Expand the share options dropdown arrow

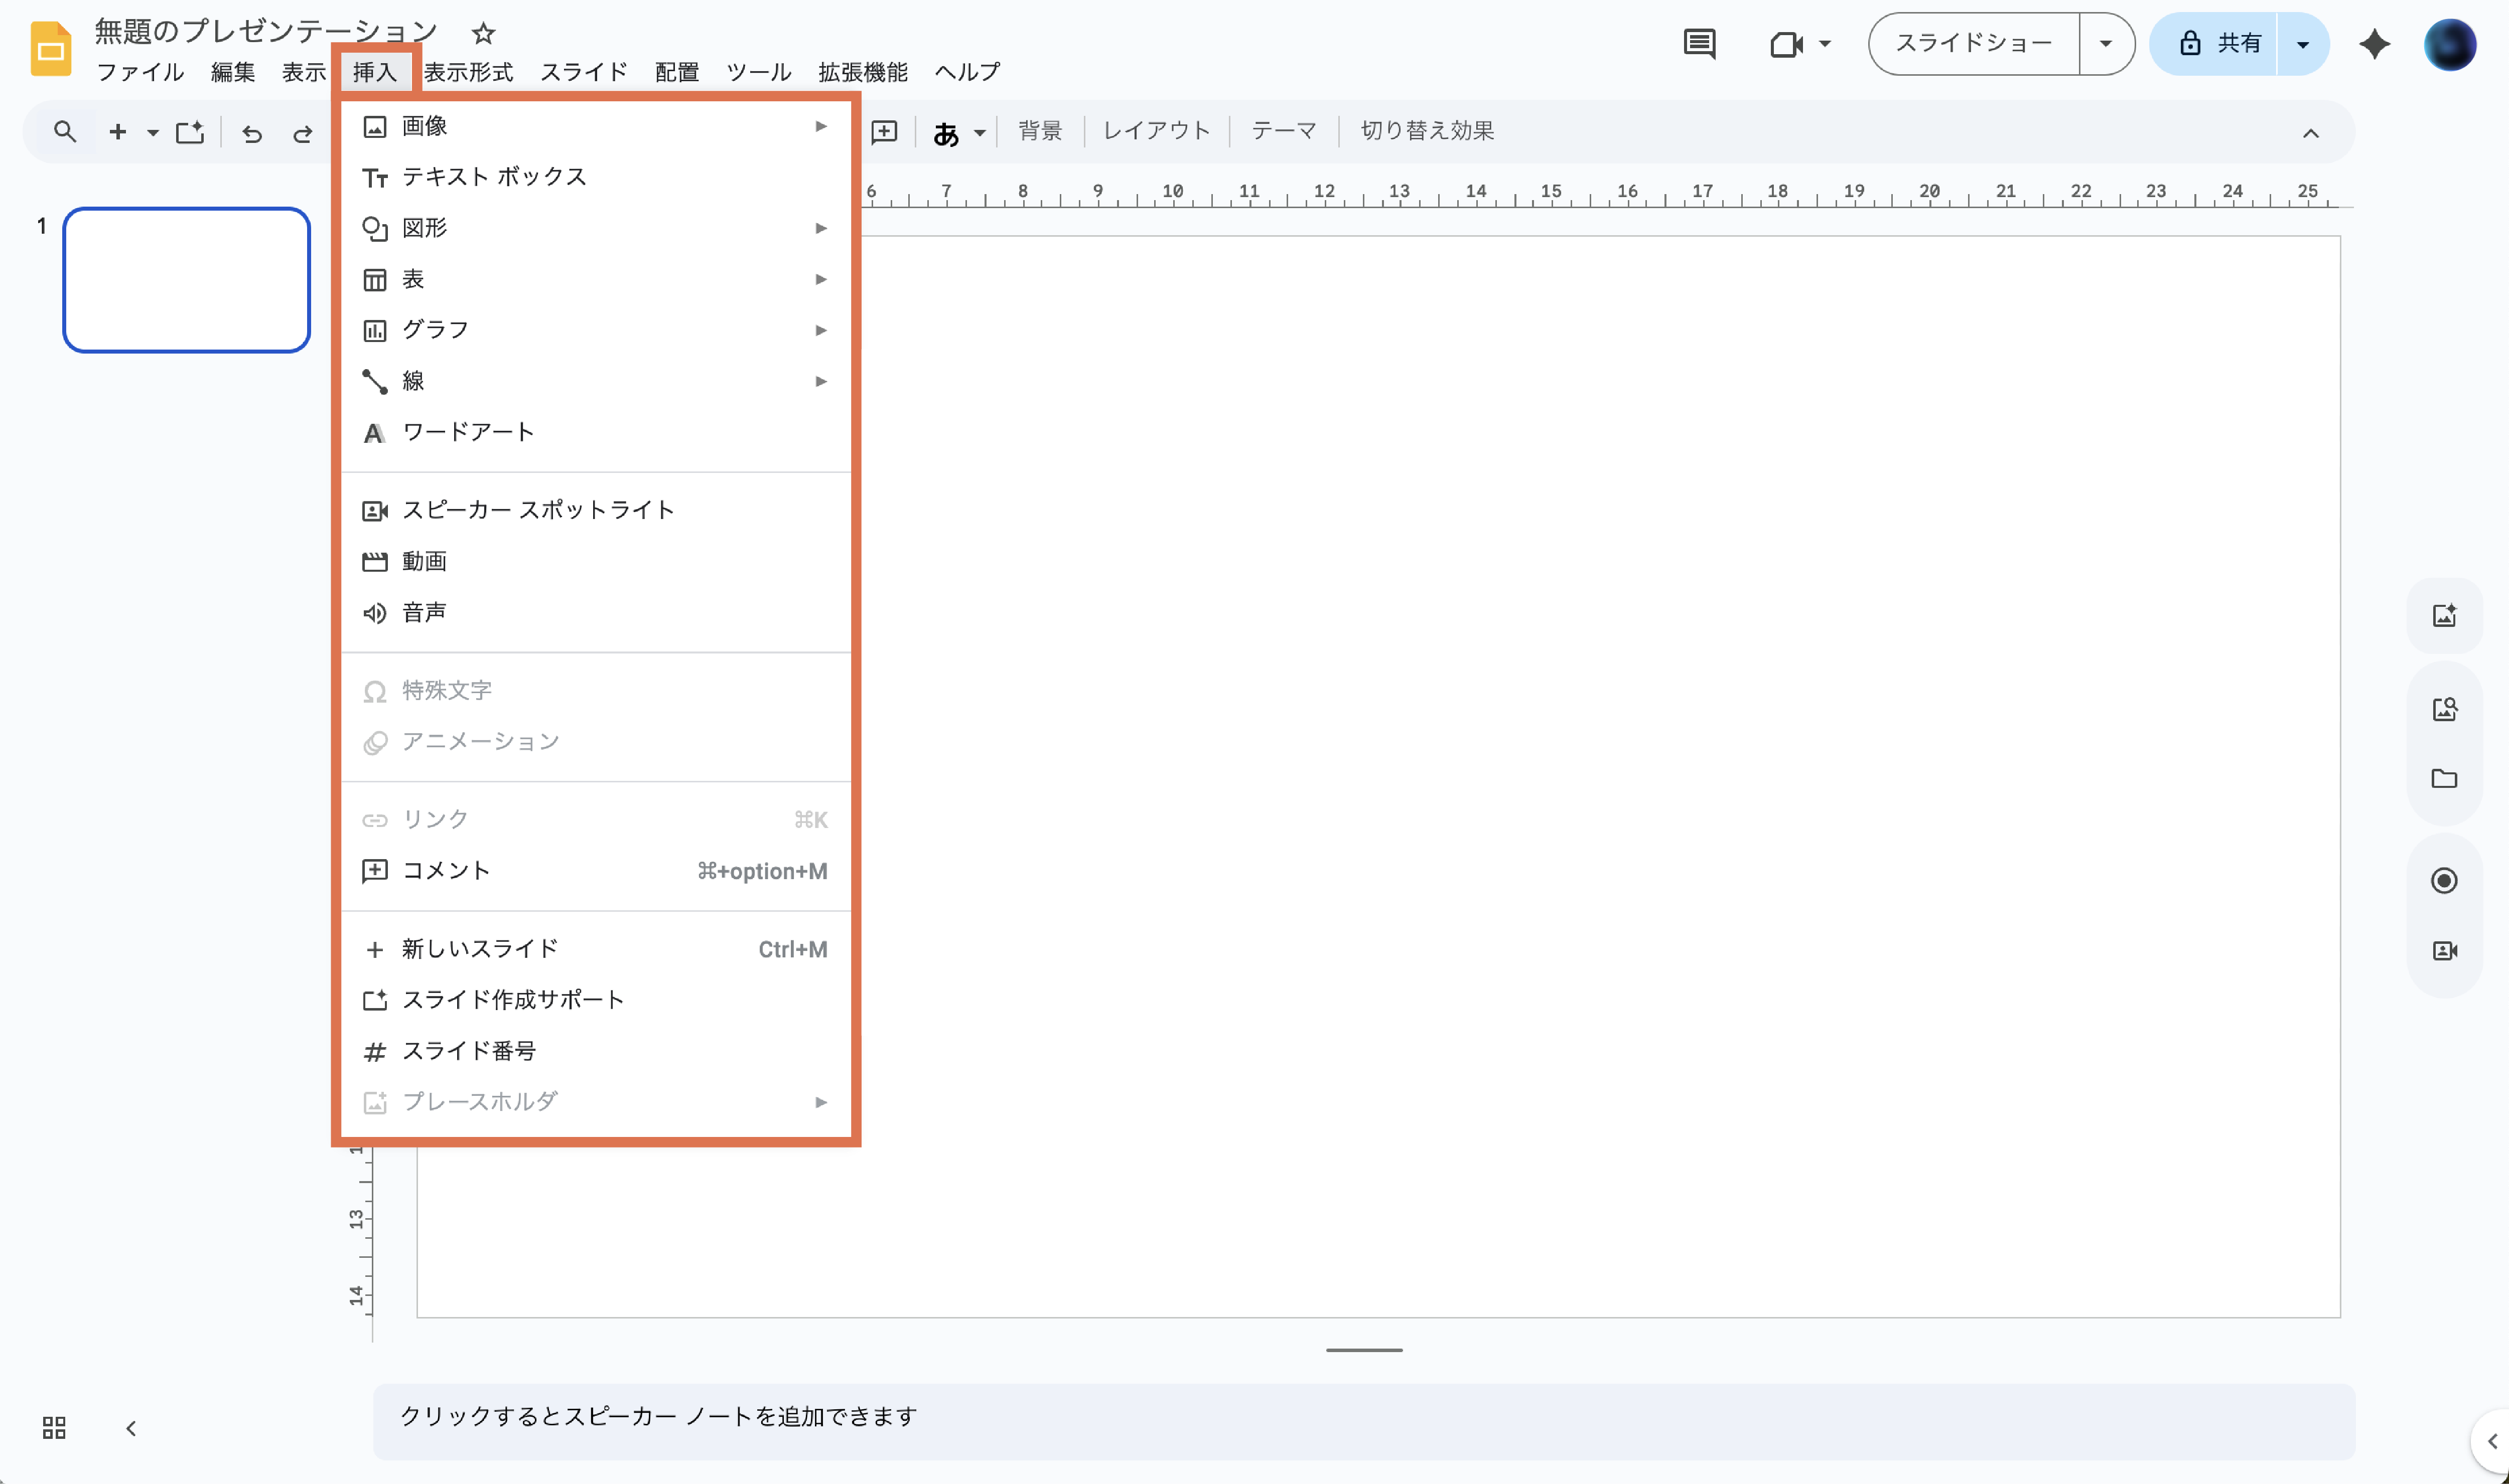(x=2302, y=44)
